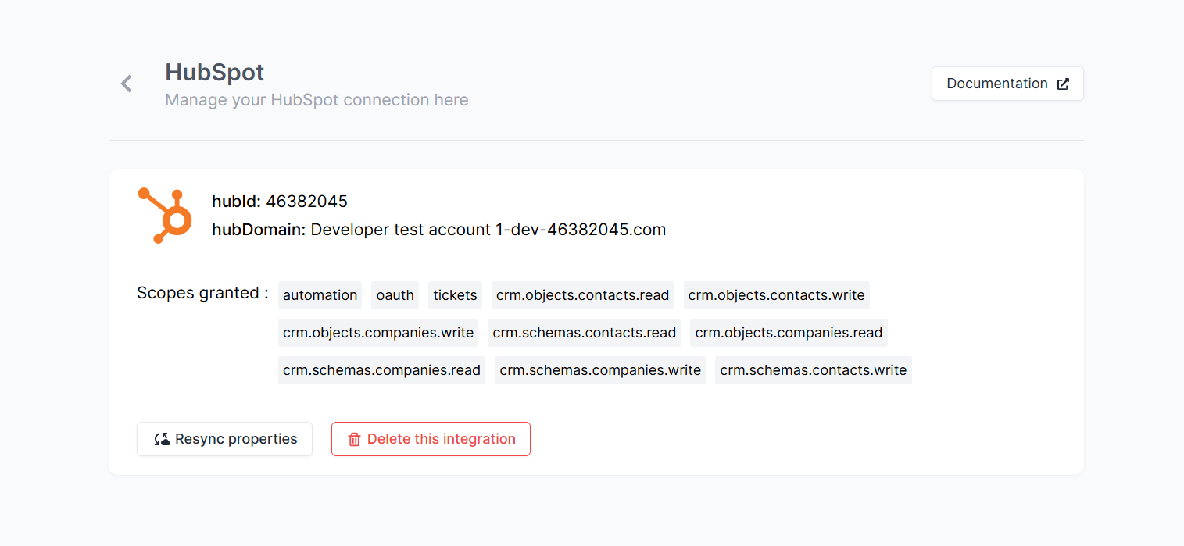Select crm.objects.companies.read scope tag
Screen dimensions: 1184x546
tap(789, 333)
